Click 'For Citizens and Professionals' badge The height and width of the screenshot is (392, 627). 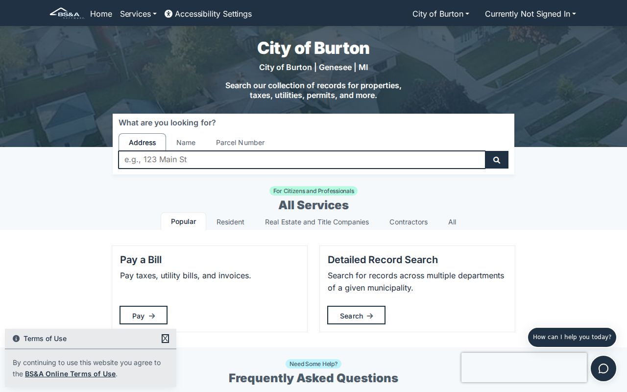coord(313,191)
